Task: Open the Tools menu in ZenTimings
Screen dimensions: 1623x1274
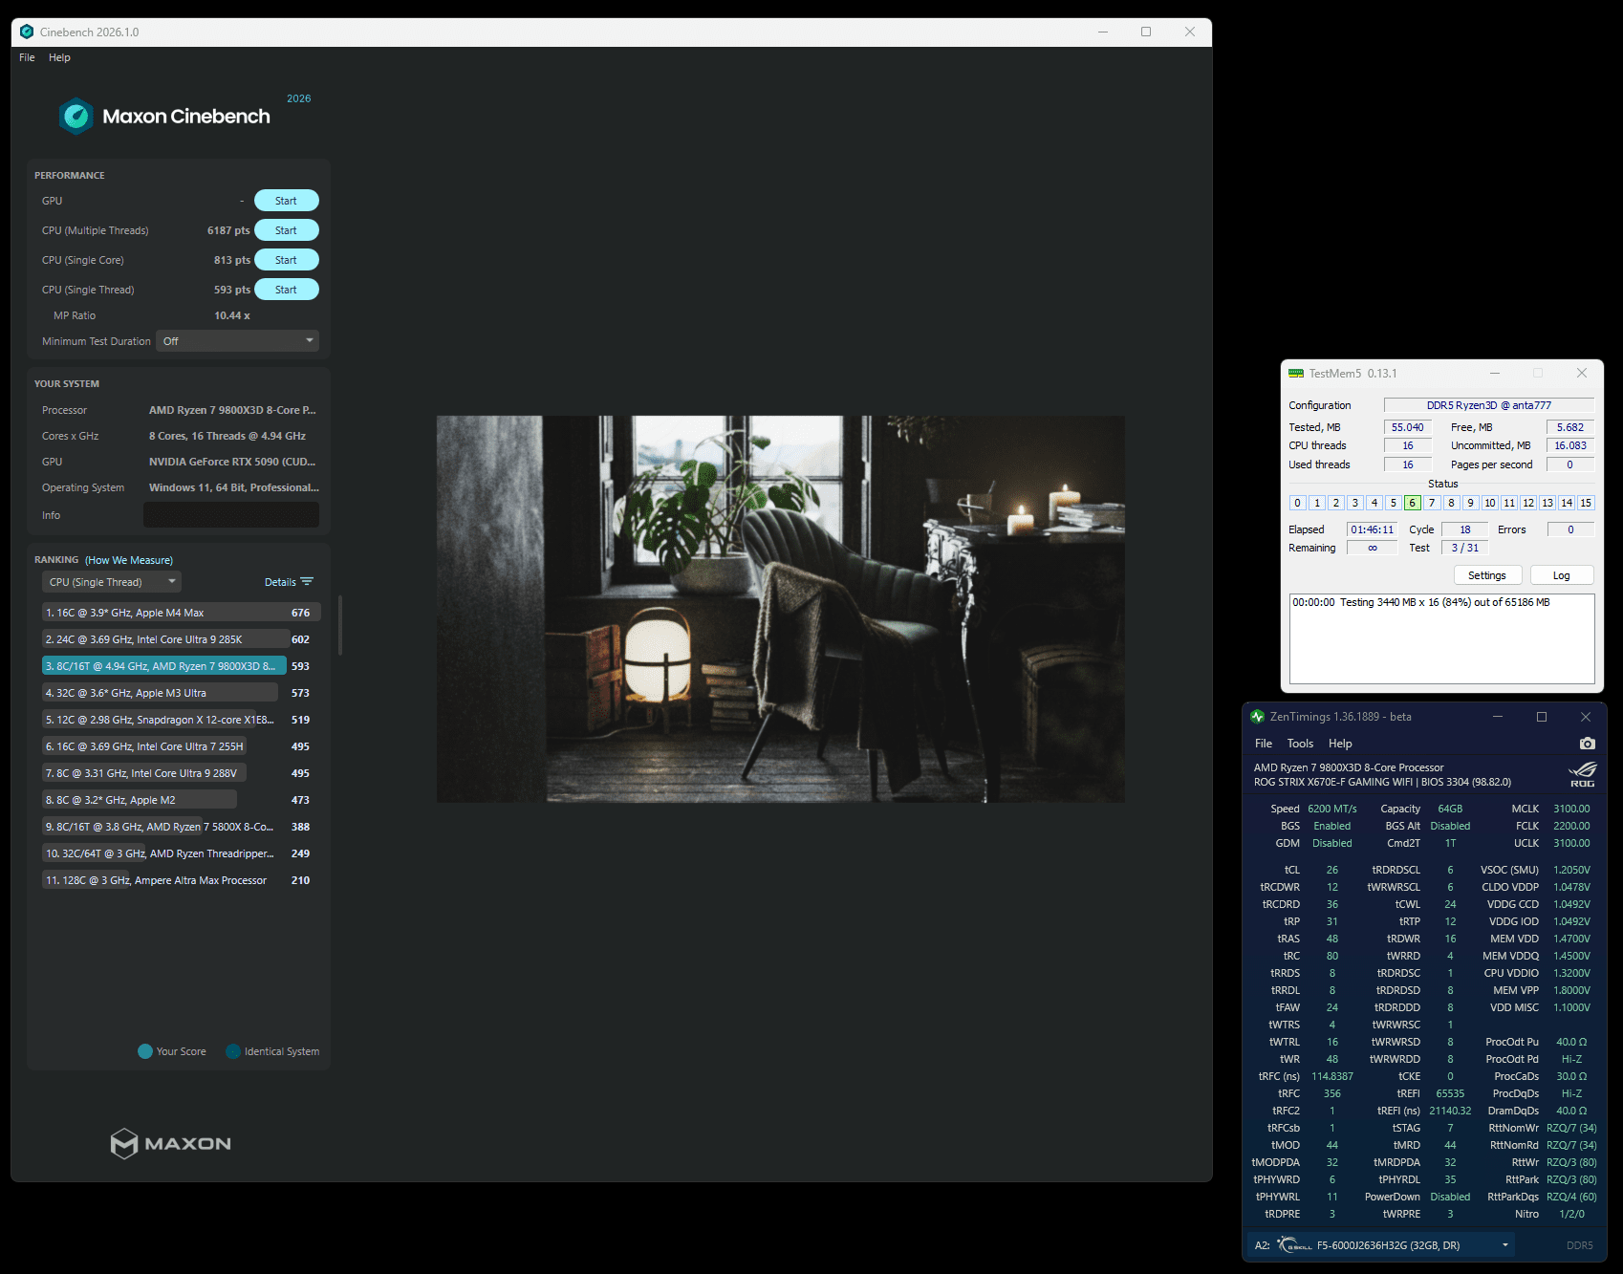Action: (x=1300, y=744)
